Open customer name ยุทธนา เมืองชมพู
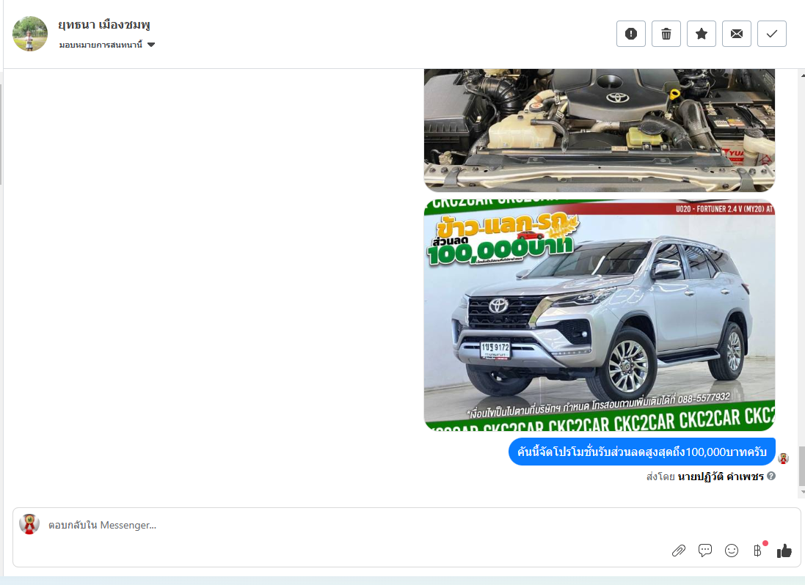 pos(104,25)
